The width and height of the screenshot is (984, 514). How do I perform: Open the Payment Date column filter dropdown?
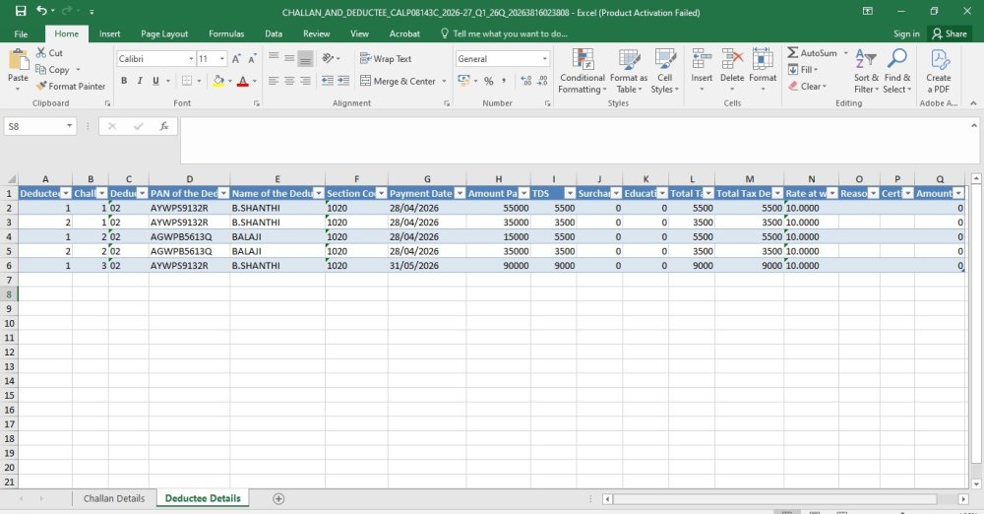460,194
